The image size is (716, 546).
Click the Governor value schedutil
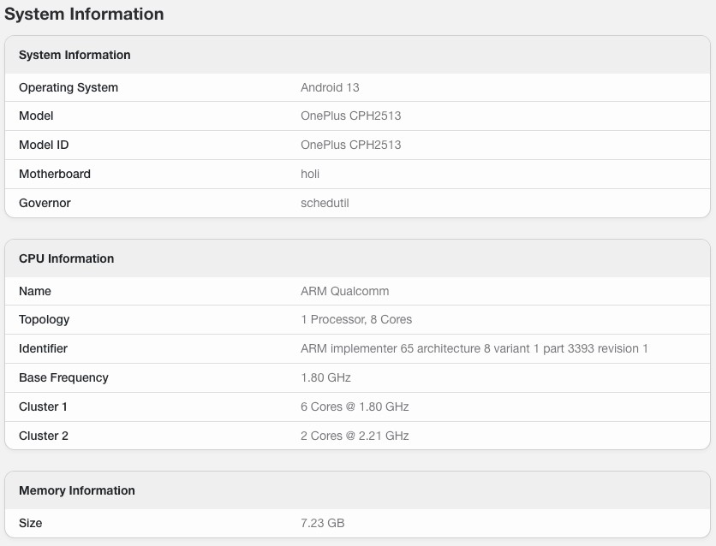pyautogui.click(x=325, y=203)
